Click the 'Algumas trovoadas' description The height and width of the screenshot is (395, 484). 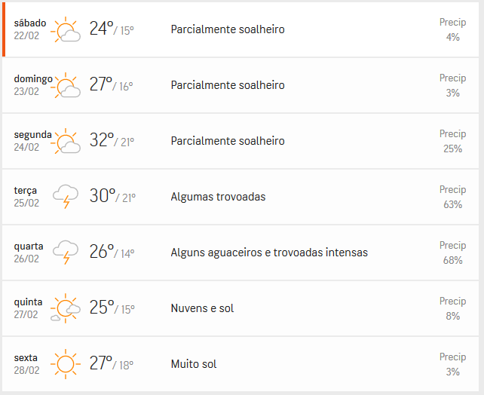click(218, 197)
